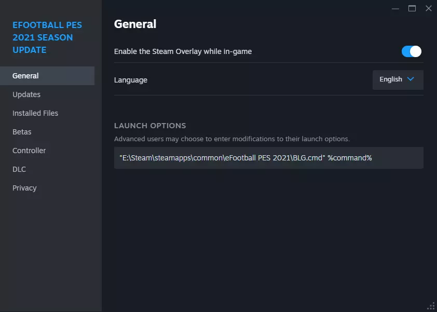Navigate to the Privacy tab
437x312 pixels.
24,188
